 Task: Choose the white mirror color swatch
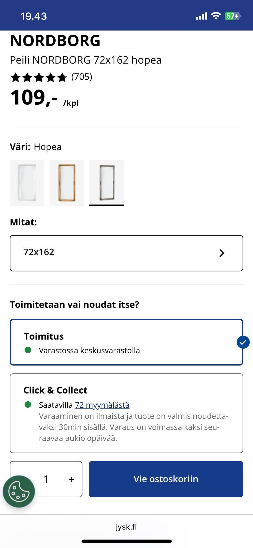27,182
